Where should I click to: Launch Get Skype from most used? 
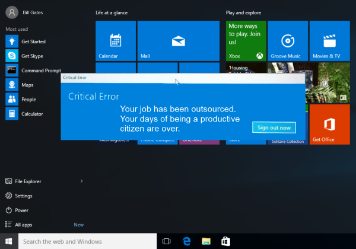pyautogui.click(x=32, y=56)
